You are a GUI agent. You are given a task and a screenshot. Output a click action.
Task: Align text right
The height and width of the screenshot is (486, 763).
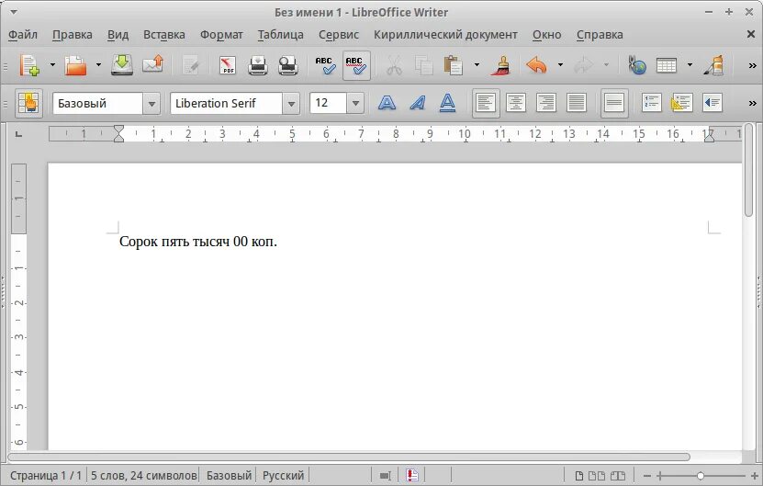tap(546, 103)
